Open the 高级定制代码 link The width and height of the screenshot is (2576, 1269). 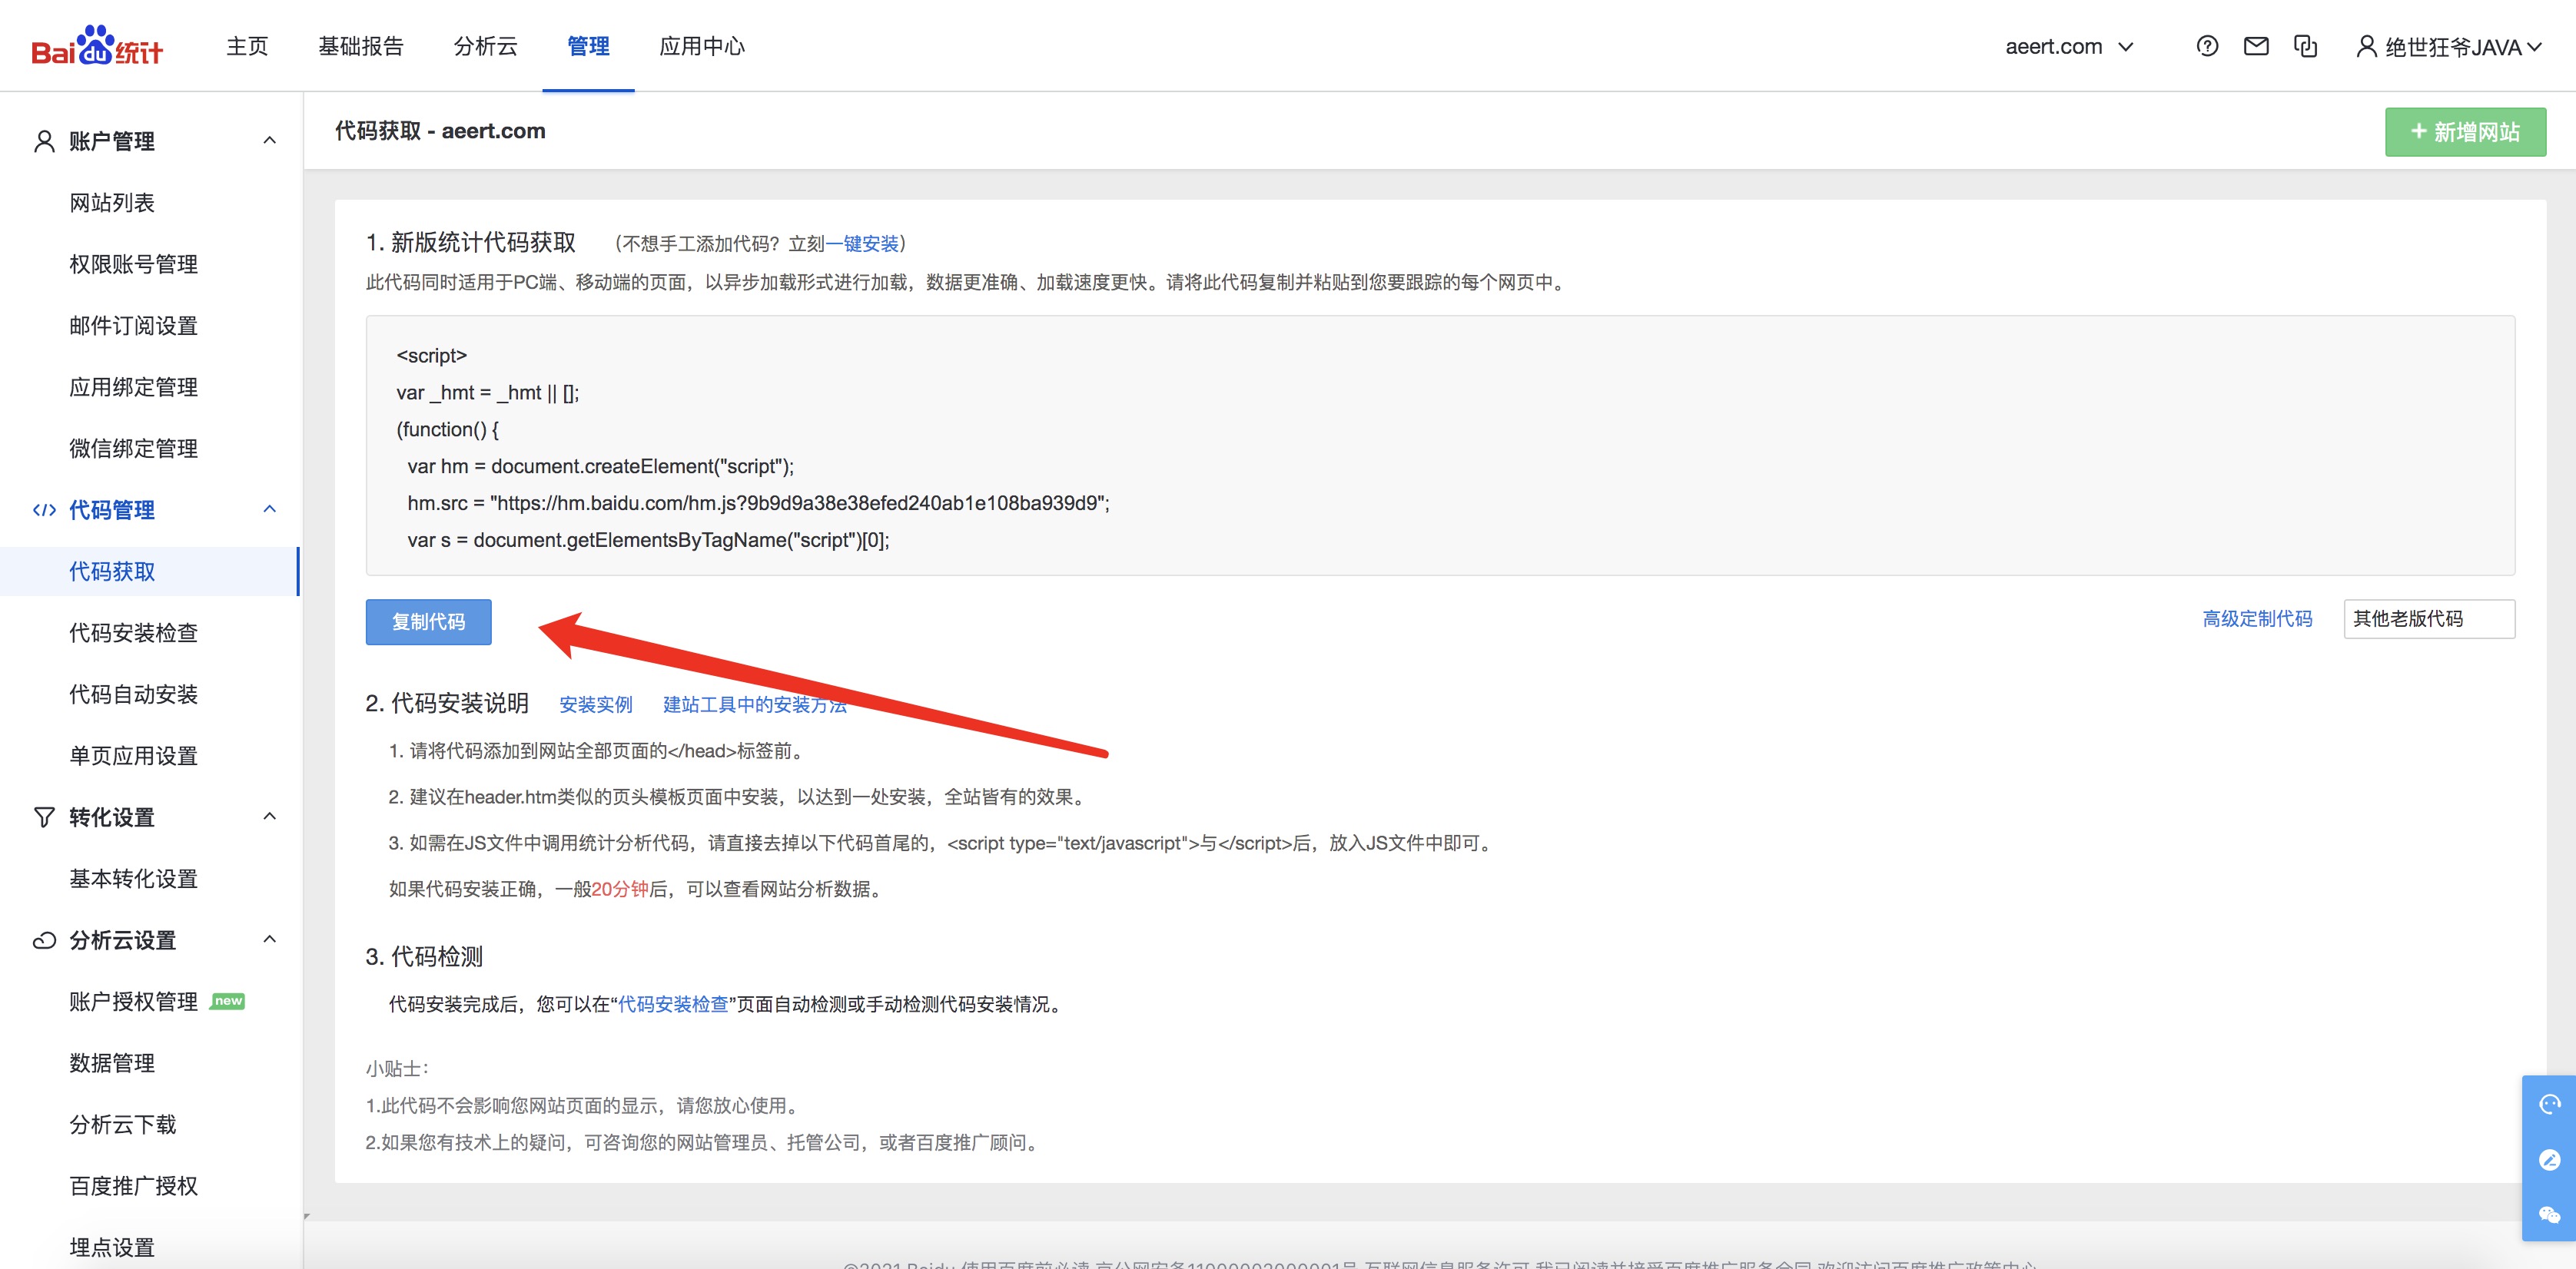click(x=2257, y=618)
